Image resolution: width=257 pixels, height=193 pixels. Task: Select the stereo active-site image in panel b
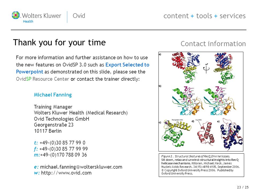[x=204, y=101]
